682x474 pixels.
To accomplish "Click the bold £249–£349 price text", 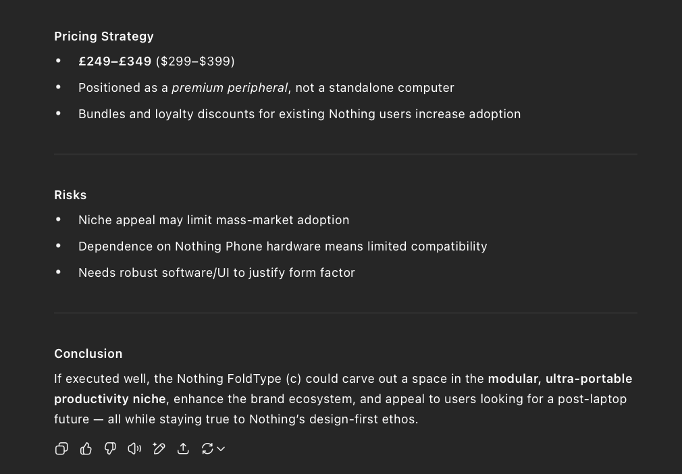I will 115,61.
